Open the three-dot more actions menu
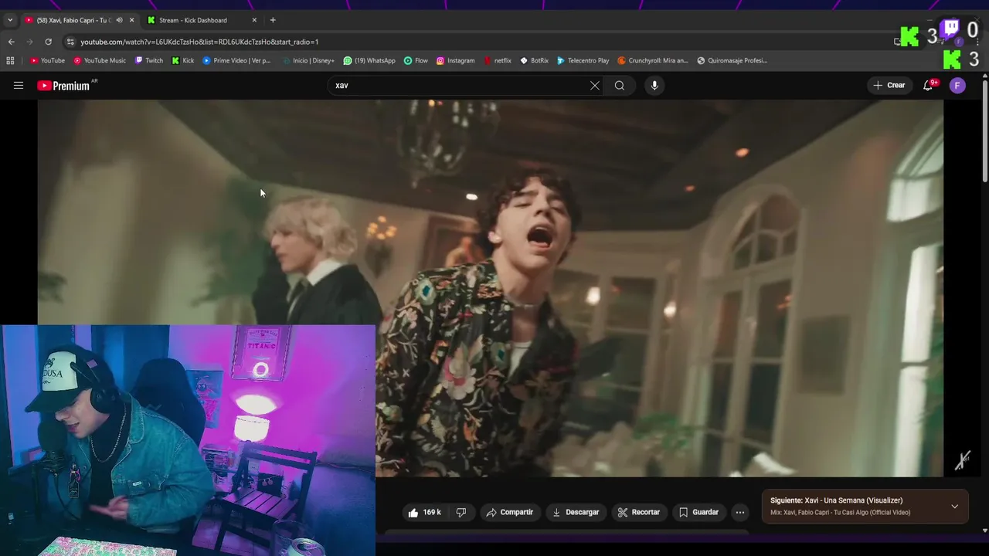The image size is (989, 556). [x=740, y=512]
